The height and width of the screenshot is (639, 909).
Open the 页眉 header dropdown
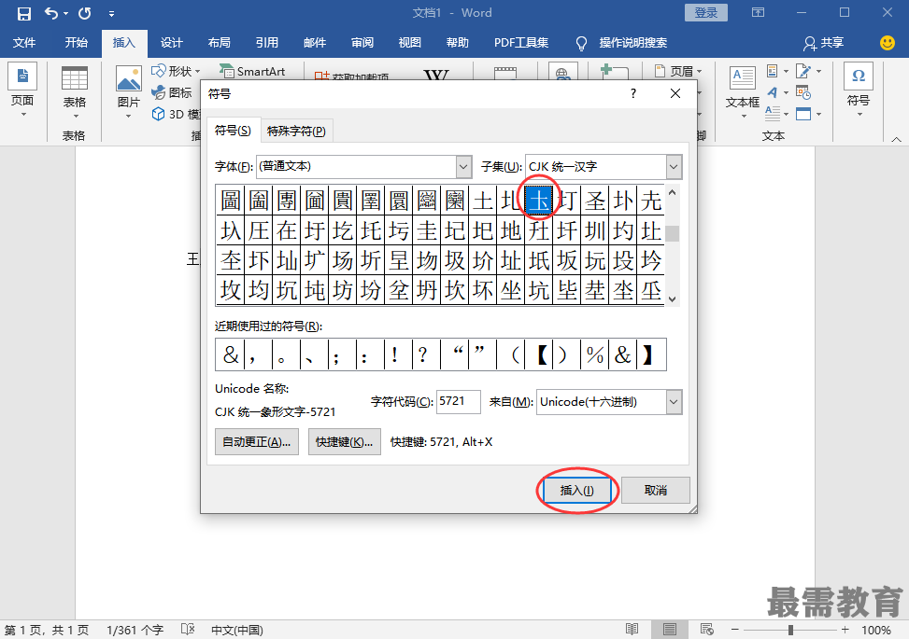click(x=677, y=71)
